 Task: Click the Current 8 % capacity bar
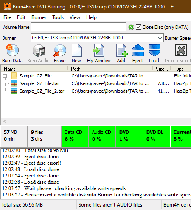point(181,137)
